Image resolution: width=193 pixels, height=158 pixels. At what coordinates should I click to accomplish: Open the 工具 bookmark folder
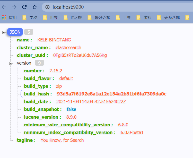tap(124, 17)
